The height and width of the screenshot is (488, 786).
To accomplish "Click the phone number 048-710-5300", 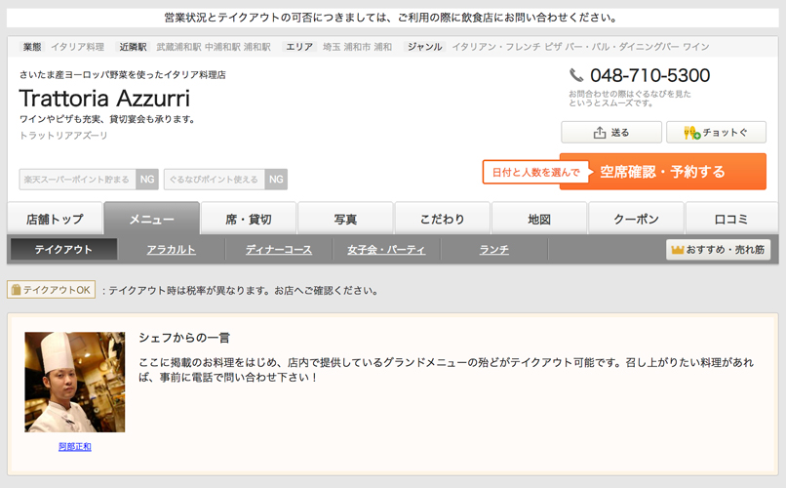I will (649, 76).
